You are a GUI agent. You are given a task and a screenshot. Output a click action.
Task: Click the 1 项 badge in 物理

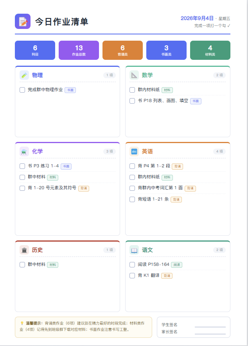pyautogui.click(x=110, y=75)
